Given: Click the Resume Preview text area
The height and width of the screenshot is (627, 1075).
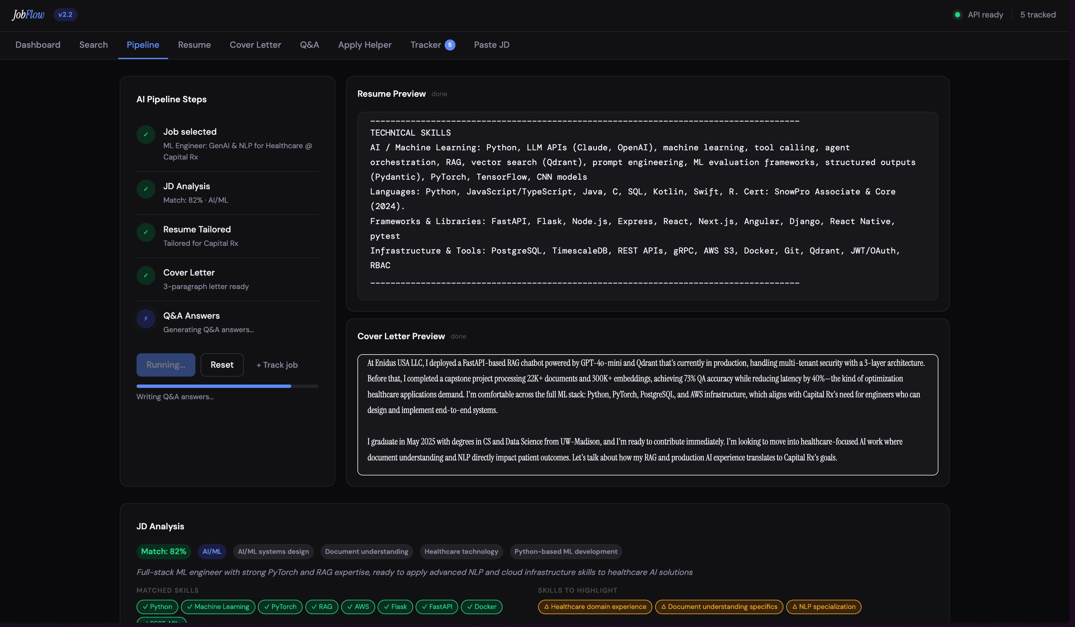Looking at the screenshot, I should [x=647, y=206].
